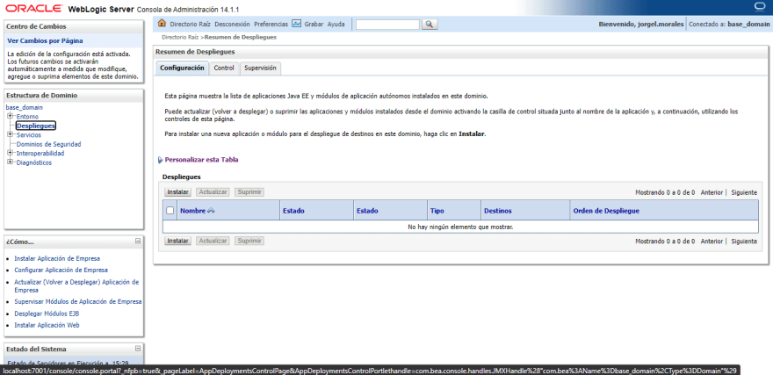This screenshot has width=773, height=375.
Task: Click Desconexión in the toolbar
Action: click(232, 24)
